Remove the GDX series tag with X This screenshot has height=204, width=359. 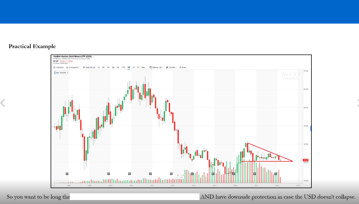tap(67, 73)
